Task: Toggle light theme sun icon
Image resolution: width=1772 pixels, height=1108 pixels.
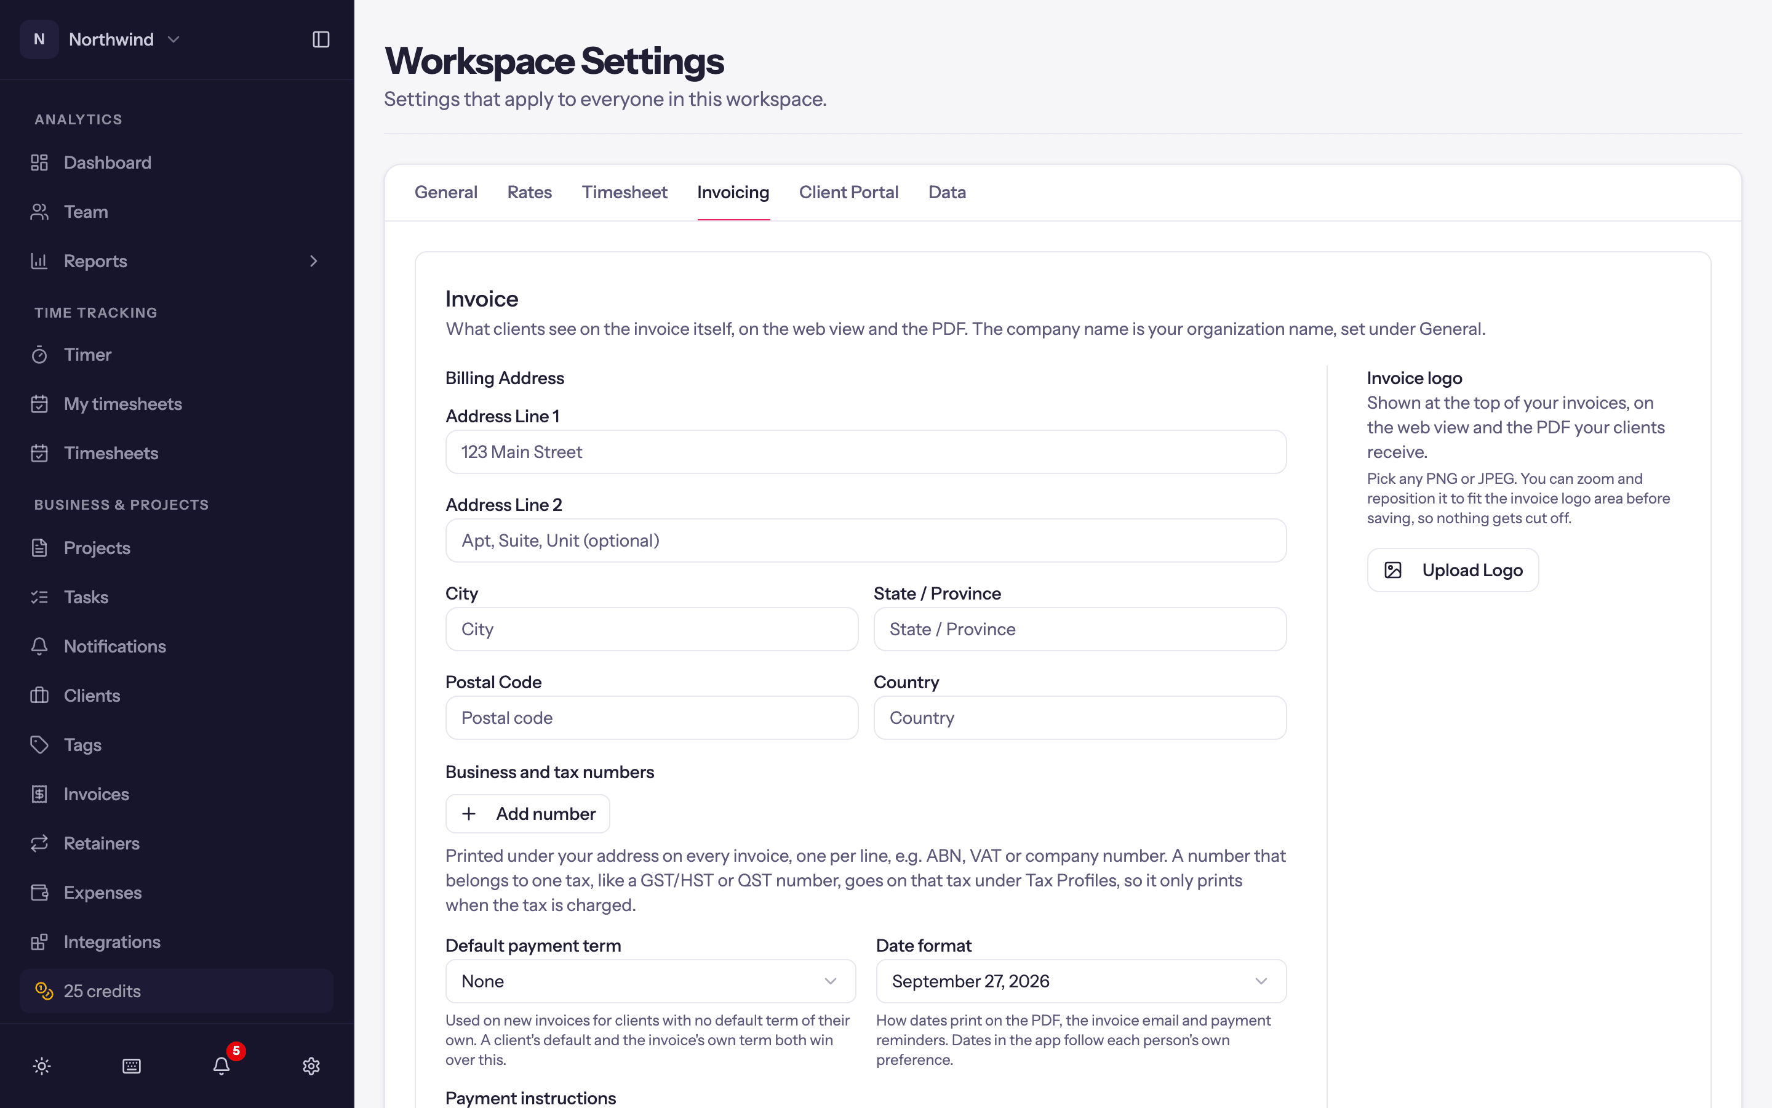Action: 42,1066
